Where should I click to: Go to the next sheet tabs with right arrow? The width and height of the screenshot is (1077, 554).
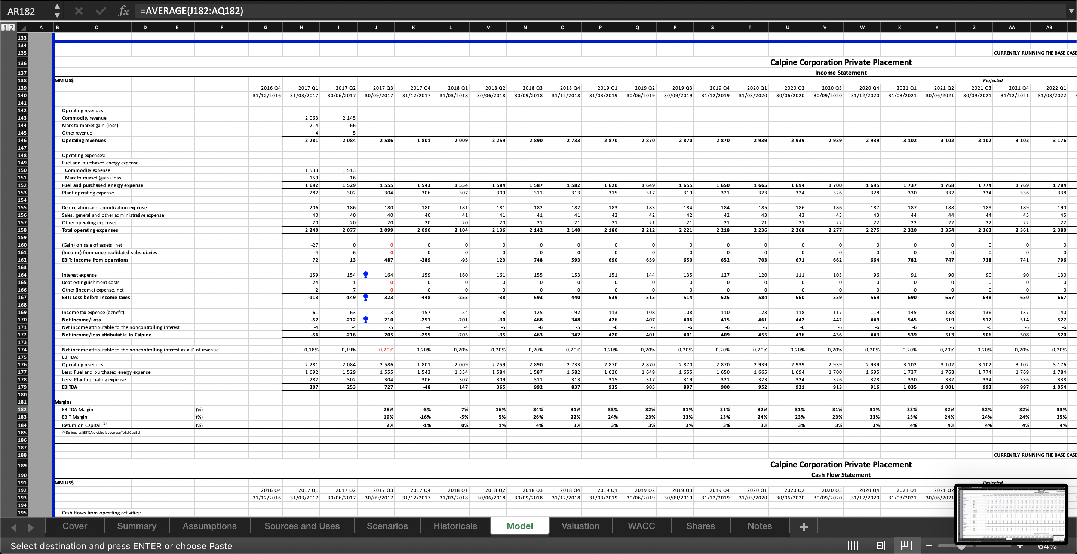pos(31,527)
